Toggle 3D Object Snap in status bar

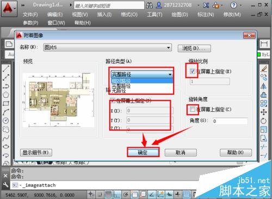(143, 195)
